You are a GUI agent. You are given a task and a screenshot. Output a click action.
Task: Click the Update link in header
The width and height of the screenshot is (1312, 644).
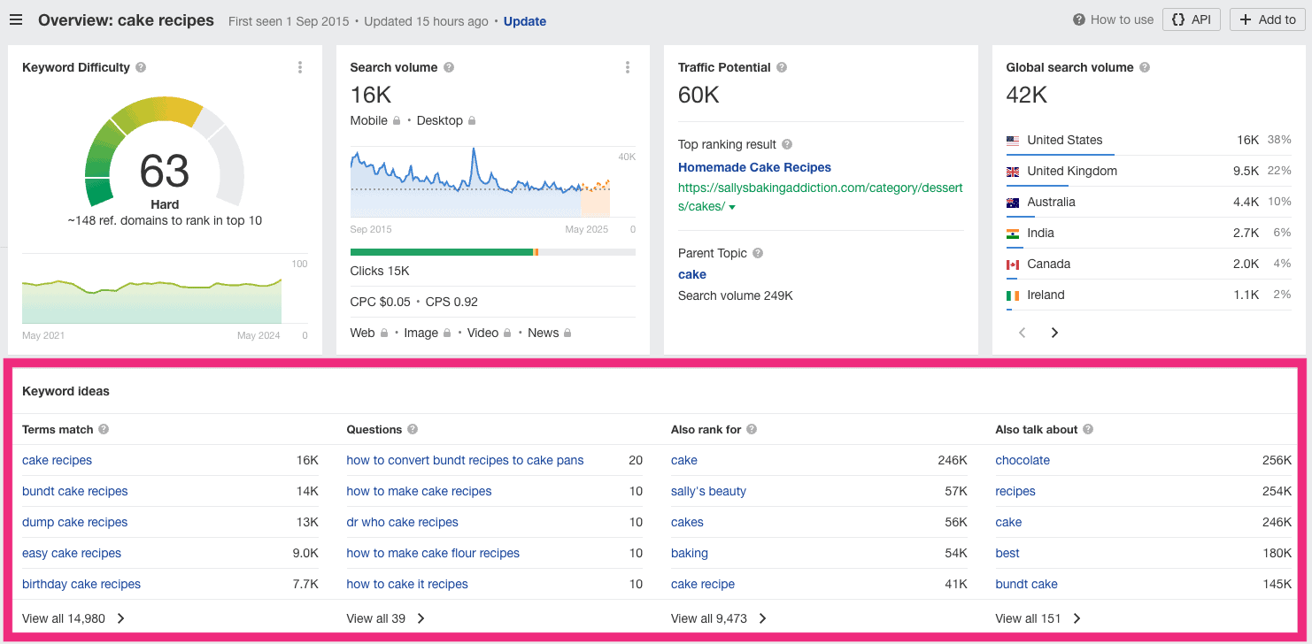[525, 21]
